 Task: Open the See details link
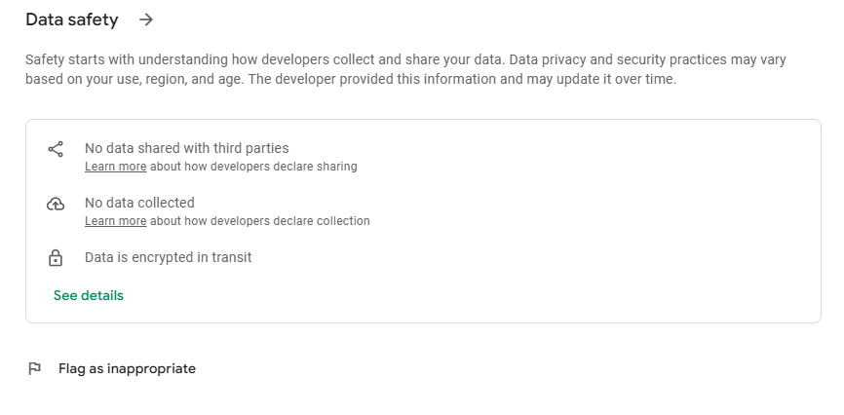[x=89, y=295]
